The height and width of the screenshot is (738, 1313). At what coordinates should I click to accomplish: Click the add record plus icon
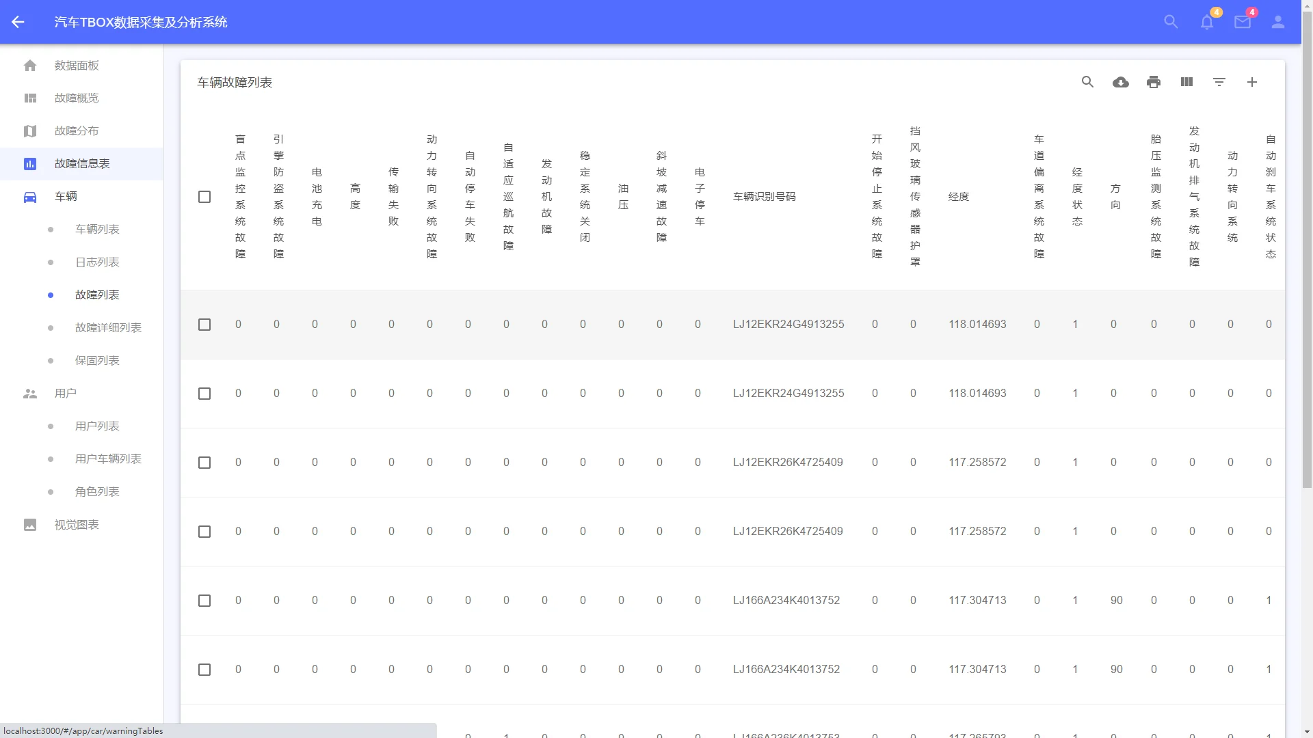coord(1252,82)
